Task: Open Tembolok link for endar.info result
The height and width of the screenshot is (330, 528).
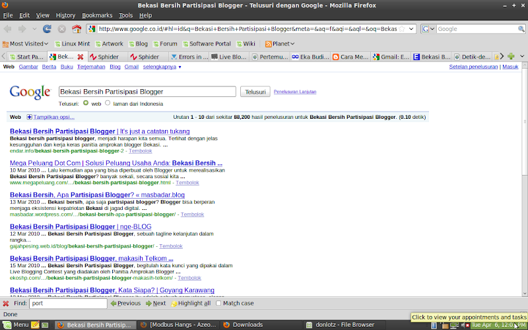Action: coord(141,151)
